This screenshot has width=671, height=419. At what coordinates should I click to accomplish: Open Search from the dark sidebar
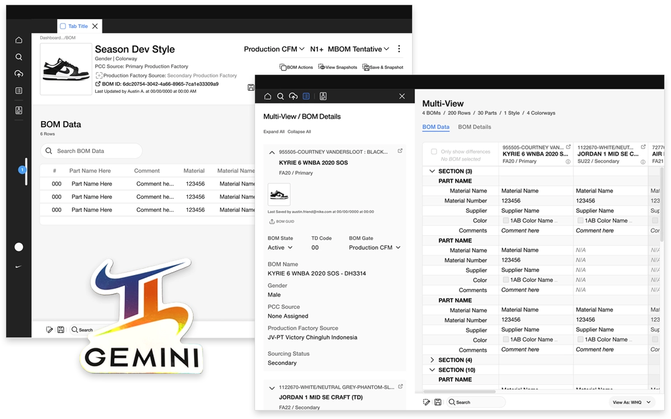[x=18, y=56]
